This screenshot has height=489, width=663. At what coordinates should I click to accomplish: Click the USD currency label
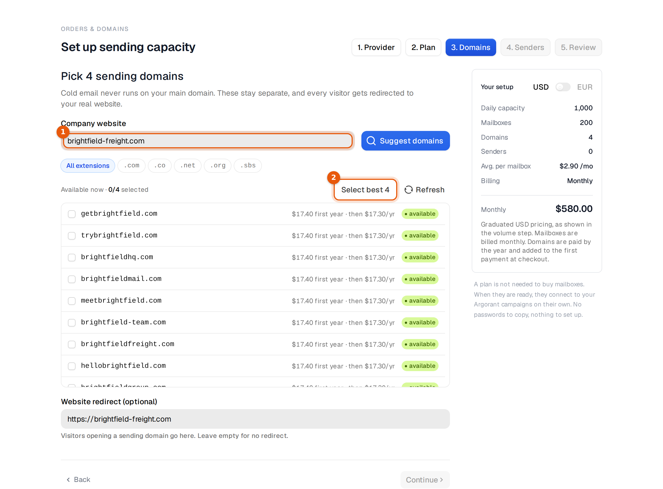pyautogui.click(x=541, y=87)
